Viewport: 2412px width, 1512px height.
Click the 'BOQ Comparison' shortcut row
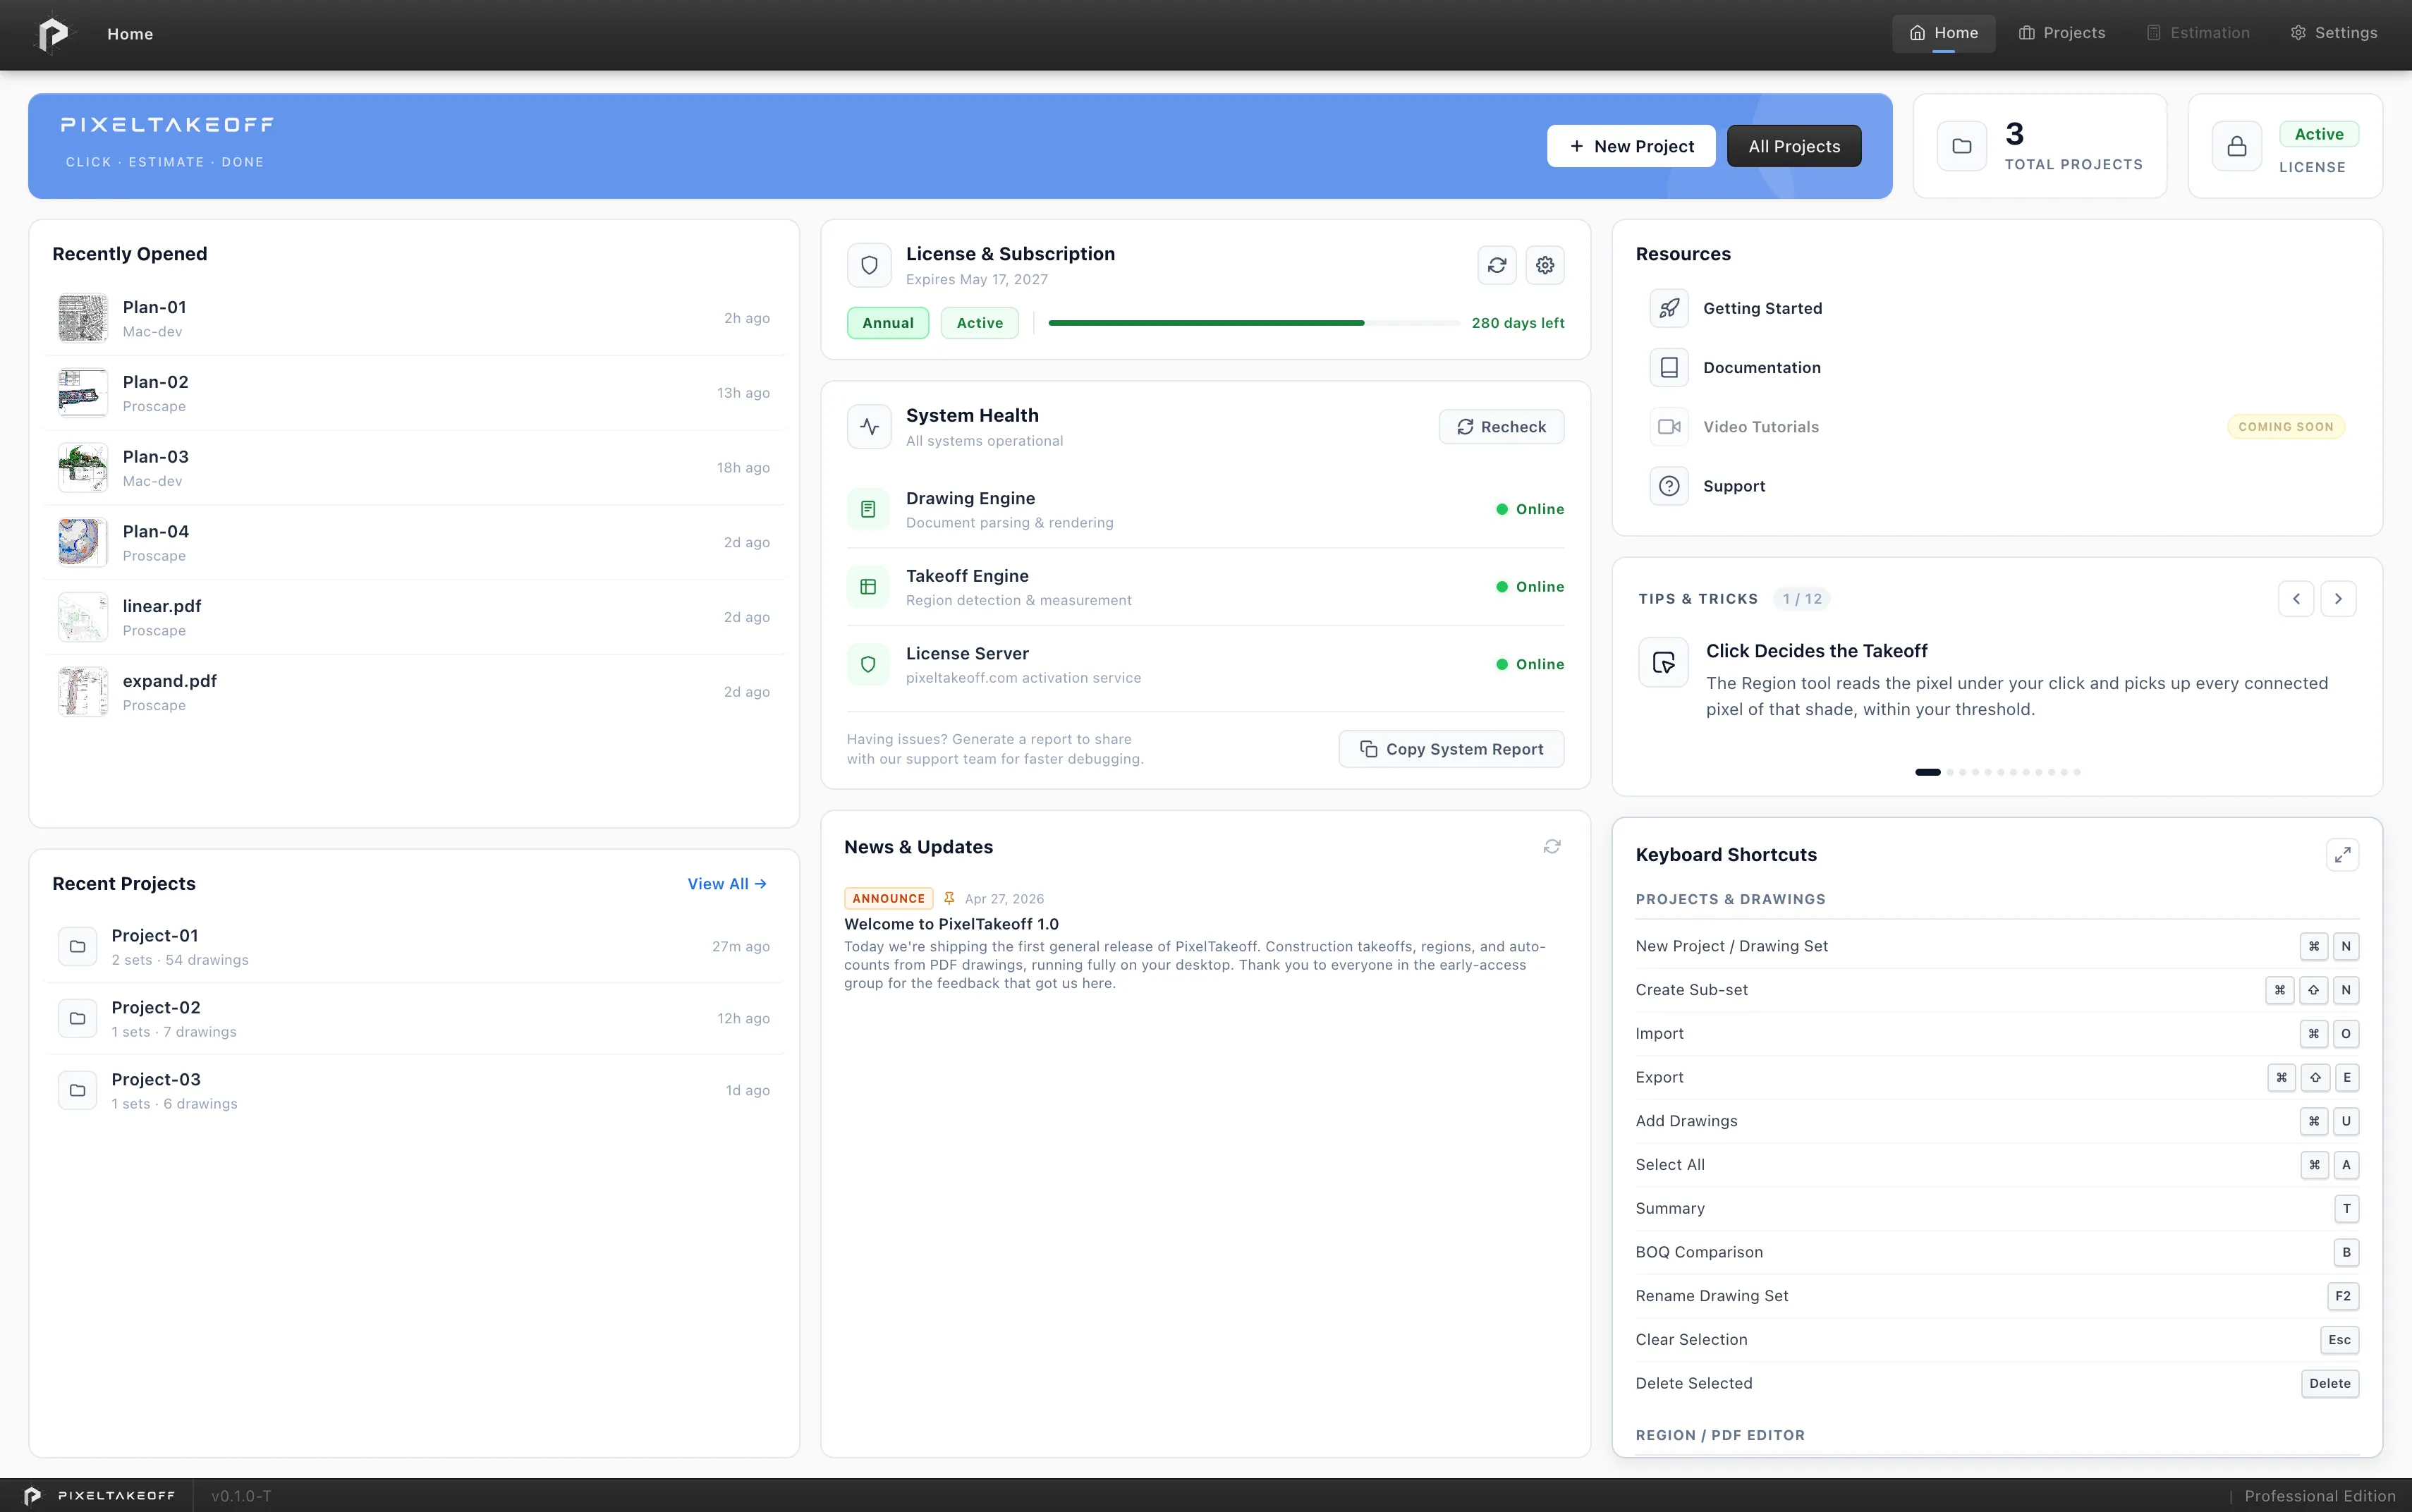click(1997, 1252)
